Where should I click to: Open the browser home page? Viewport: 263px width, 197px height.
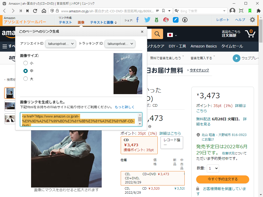coord(44,11)
